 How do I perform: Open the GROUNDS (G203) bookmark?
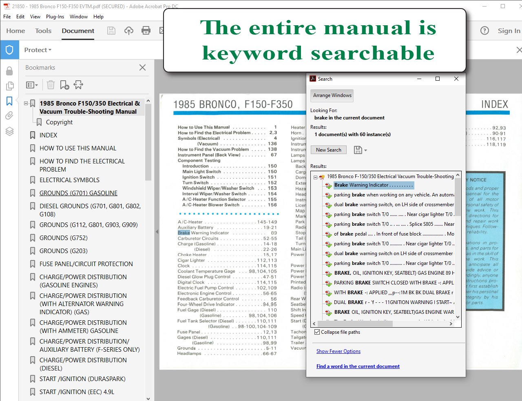64,251
